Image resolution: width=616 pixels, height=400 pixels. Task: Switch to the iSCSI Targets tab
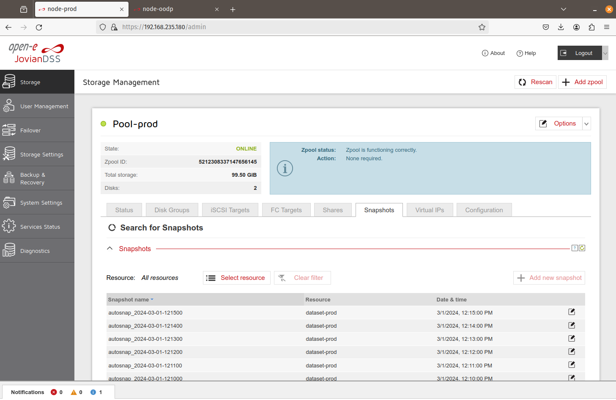[x=230, y=210]
